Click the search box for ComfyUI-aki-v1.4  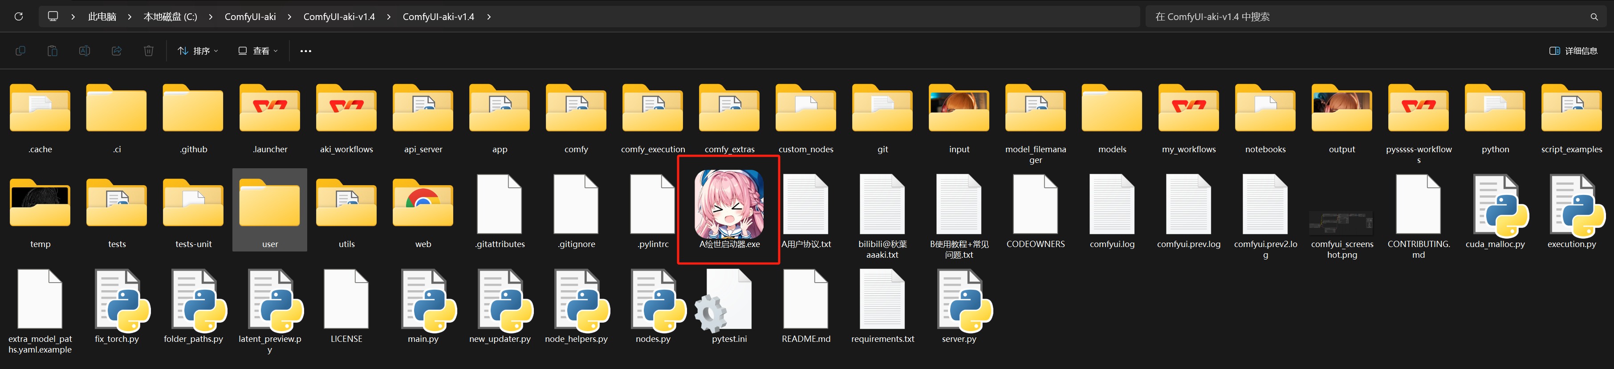tap(1376, 17)
